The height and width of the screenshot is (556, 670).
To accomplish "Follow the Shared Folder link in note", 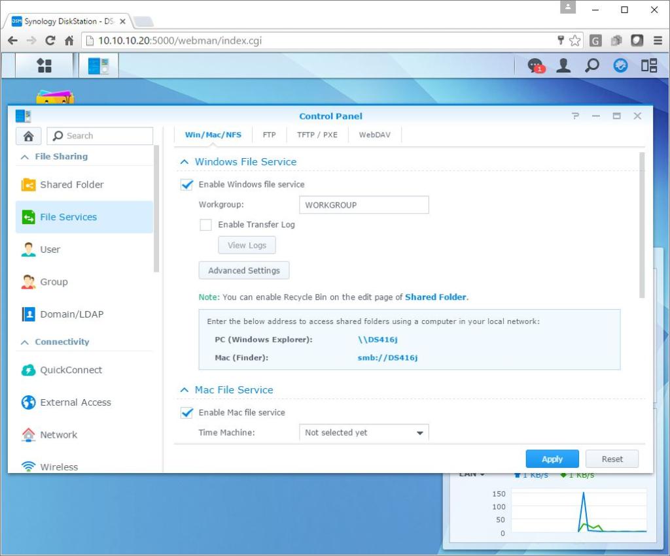I will (x=435, y=297).
